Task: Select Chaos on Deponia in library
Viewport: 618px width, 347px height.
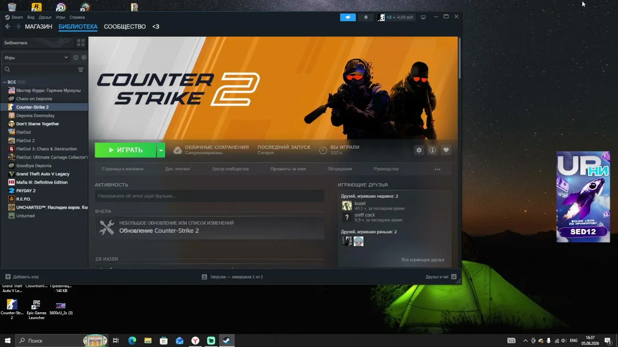Action: pos(44,99)
